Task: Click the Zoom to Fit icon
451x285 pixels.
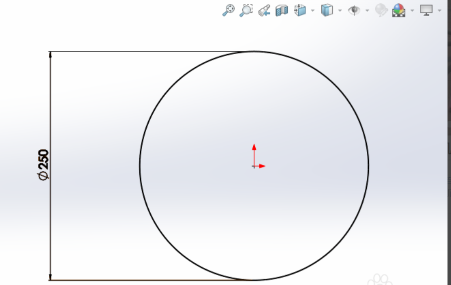Action: pyautogui.click(x=229, y=10)
